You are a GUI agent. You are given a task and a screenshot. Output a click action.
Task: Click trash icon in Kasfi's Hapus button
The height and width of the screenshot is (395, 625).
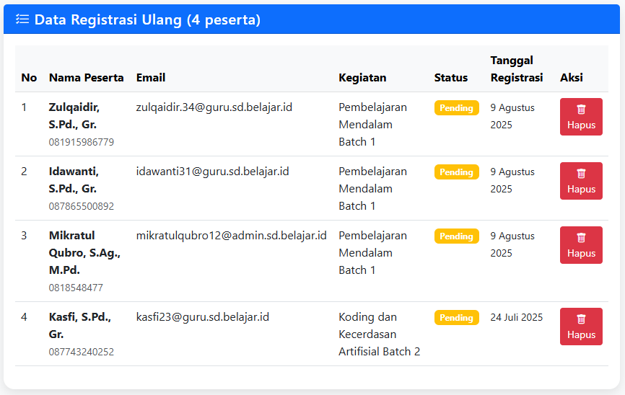click(x=581, y=319)
